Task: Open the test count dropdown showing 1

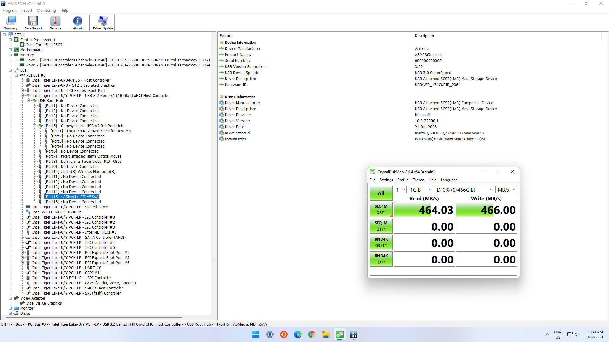Action: click(x=400, y=190)
